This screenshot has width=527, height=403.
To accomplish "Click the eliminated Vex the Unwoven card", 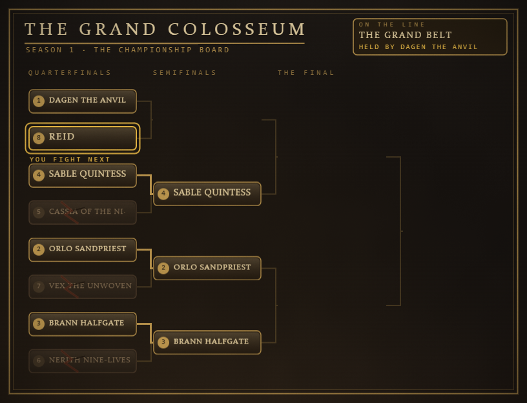I will (x=83, y=287).
